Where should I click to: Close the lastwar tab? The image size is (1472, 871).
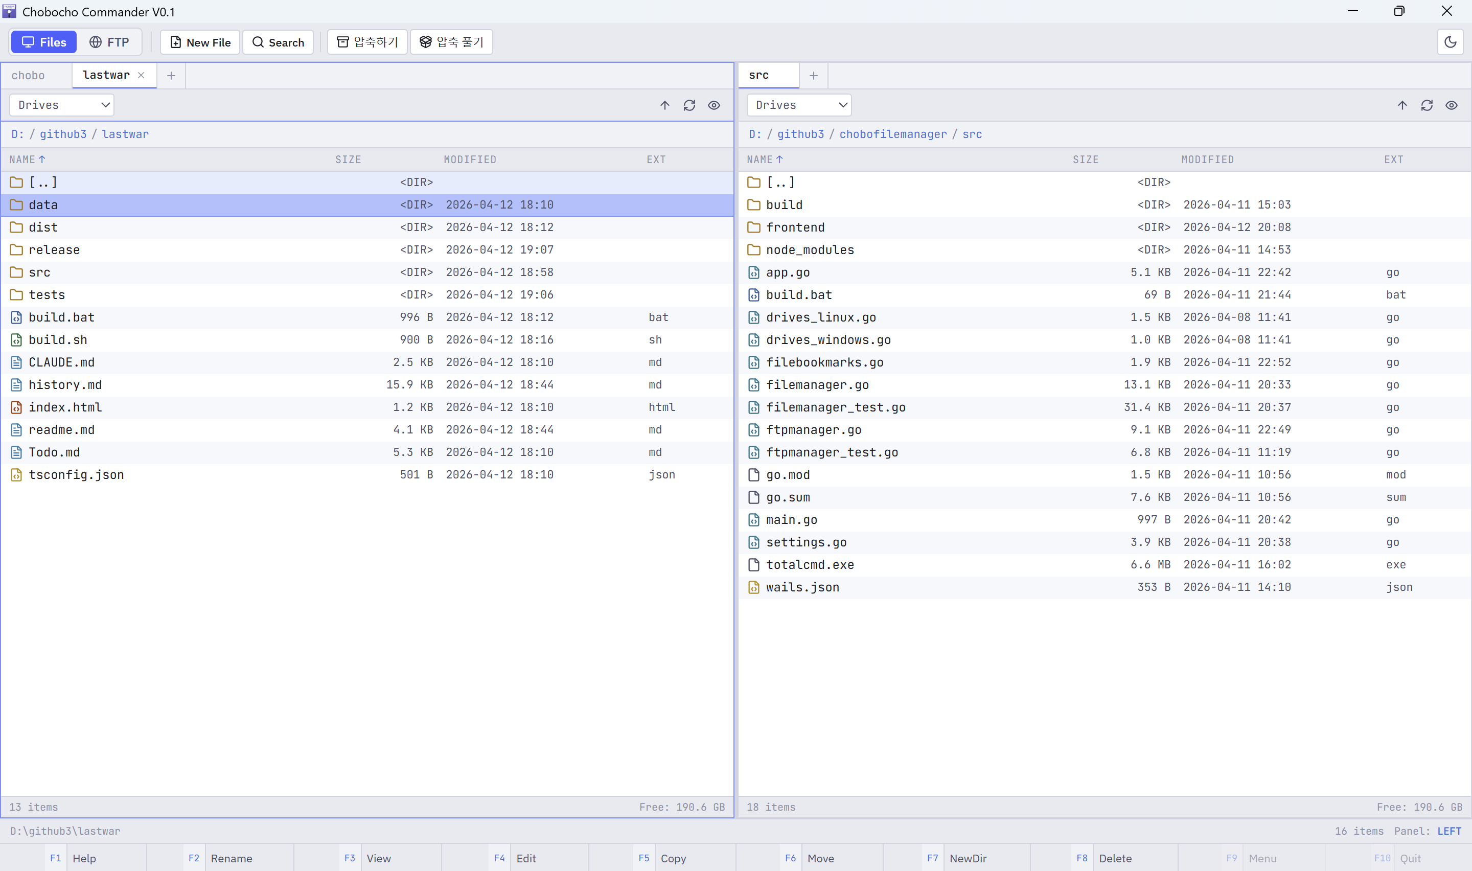point(141,75)
